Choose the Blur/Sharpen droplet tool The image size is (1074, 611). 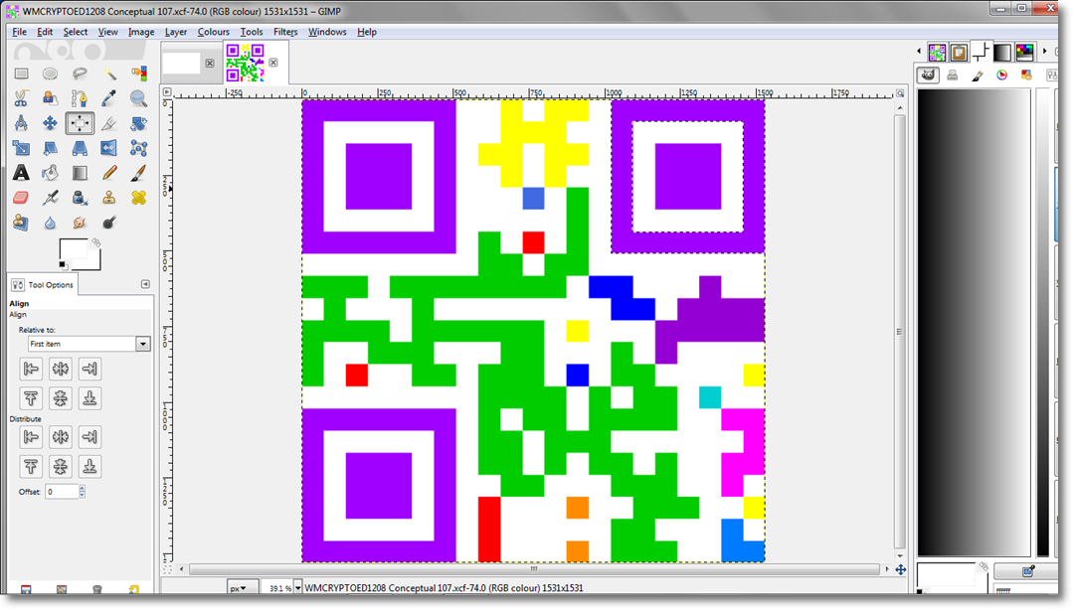coord(50,224)
